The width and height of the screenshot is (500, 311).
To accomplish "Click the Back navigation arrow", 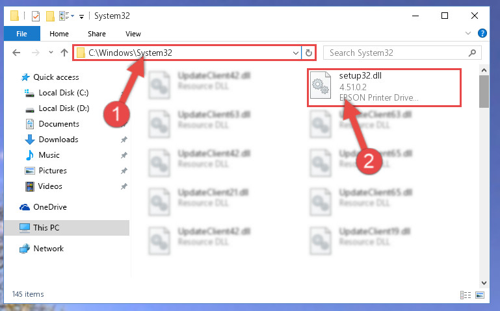I will point(16,53).
